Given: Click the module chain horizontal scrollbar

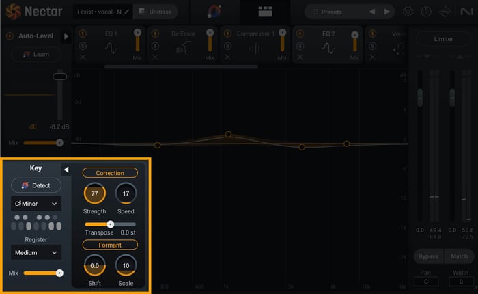Looking at the screenshot, I should pos(181,66).
